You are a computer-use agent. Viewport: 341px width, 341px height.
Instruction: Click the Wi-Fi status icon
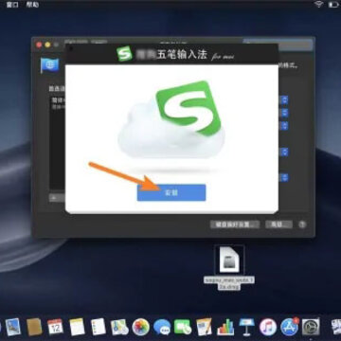pyautogui.click(x=318, y=5)
